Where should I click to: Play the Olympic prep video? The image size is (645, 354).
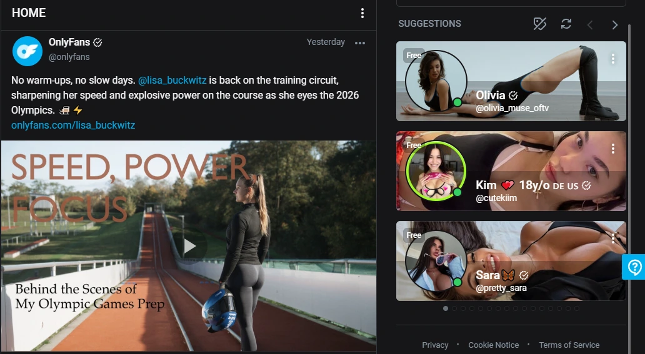190,246
